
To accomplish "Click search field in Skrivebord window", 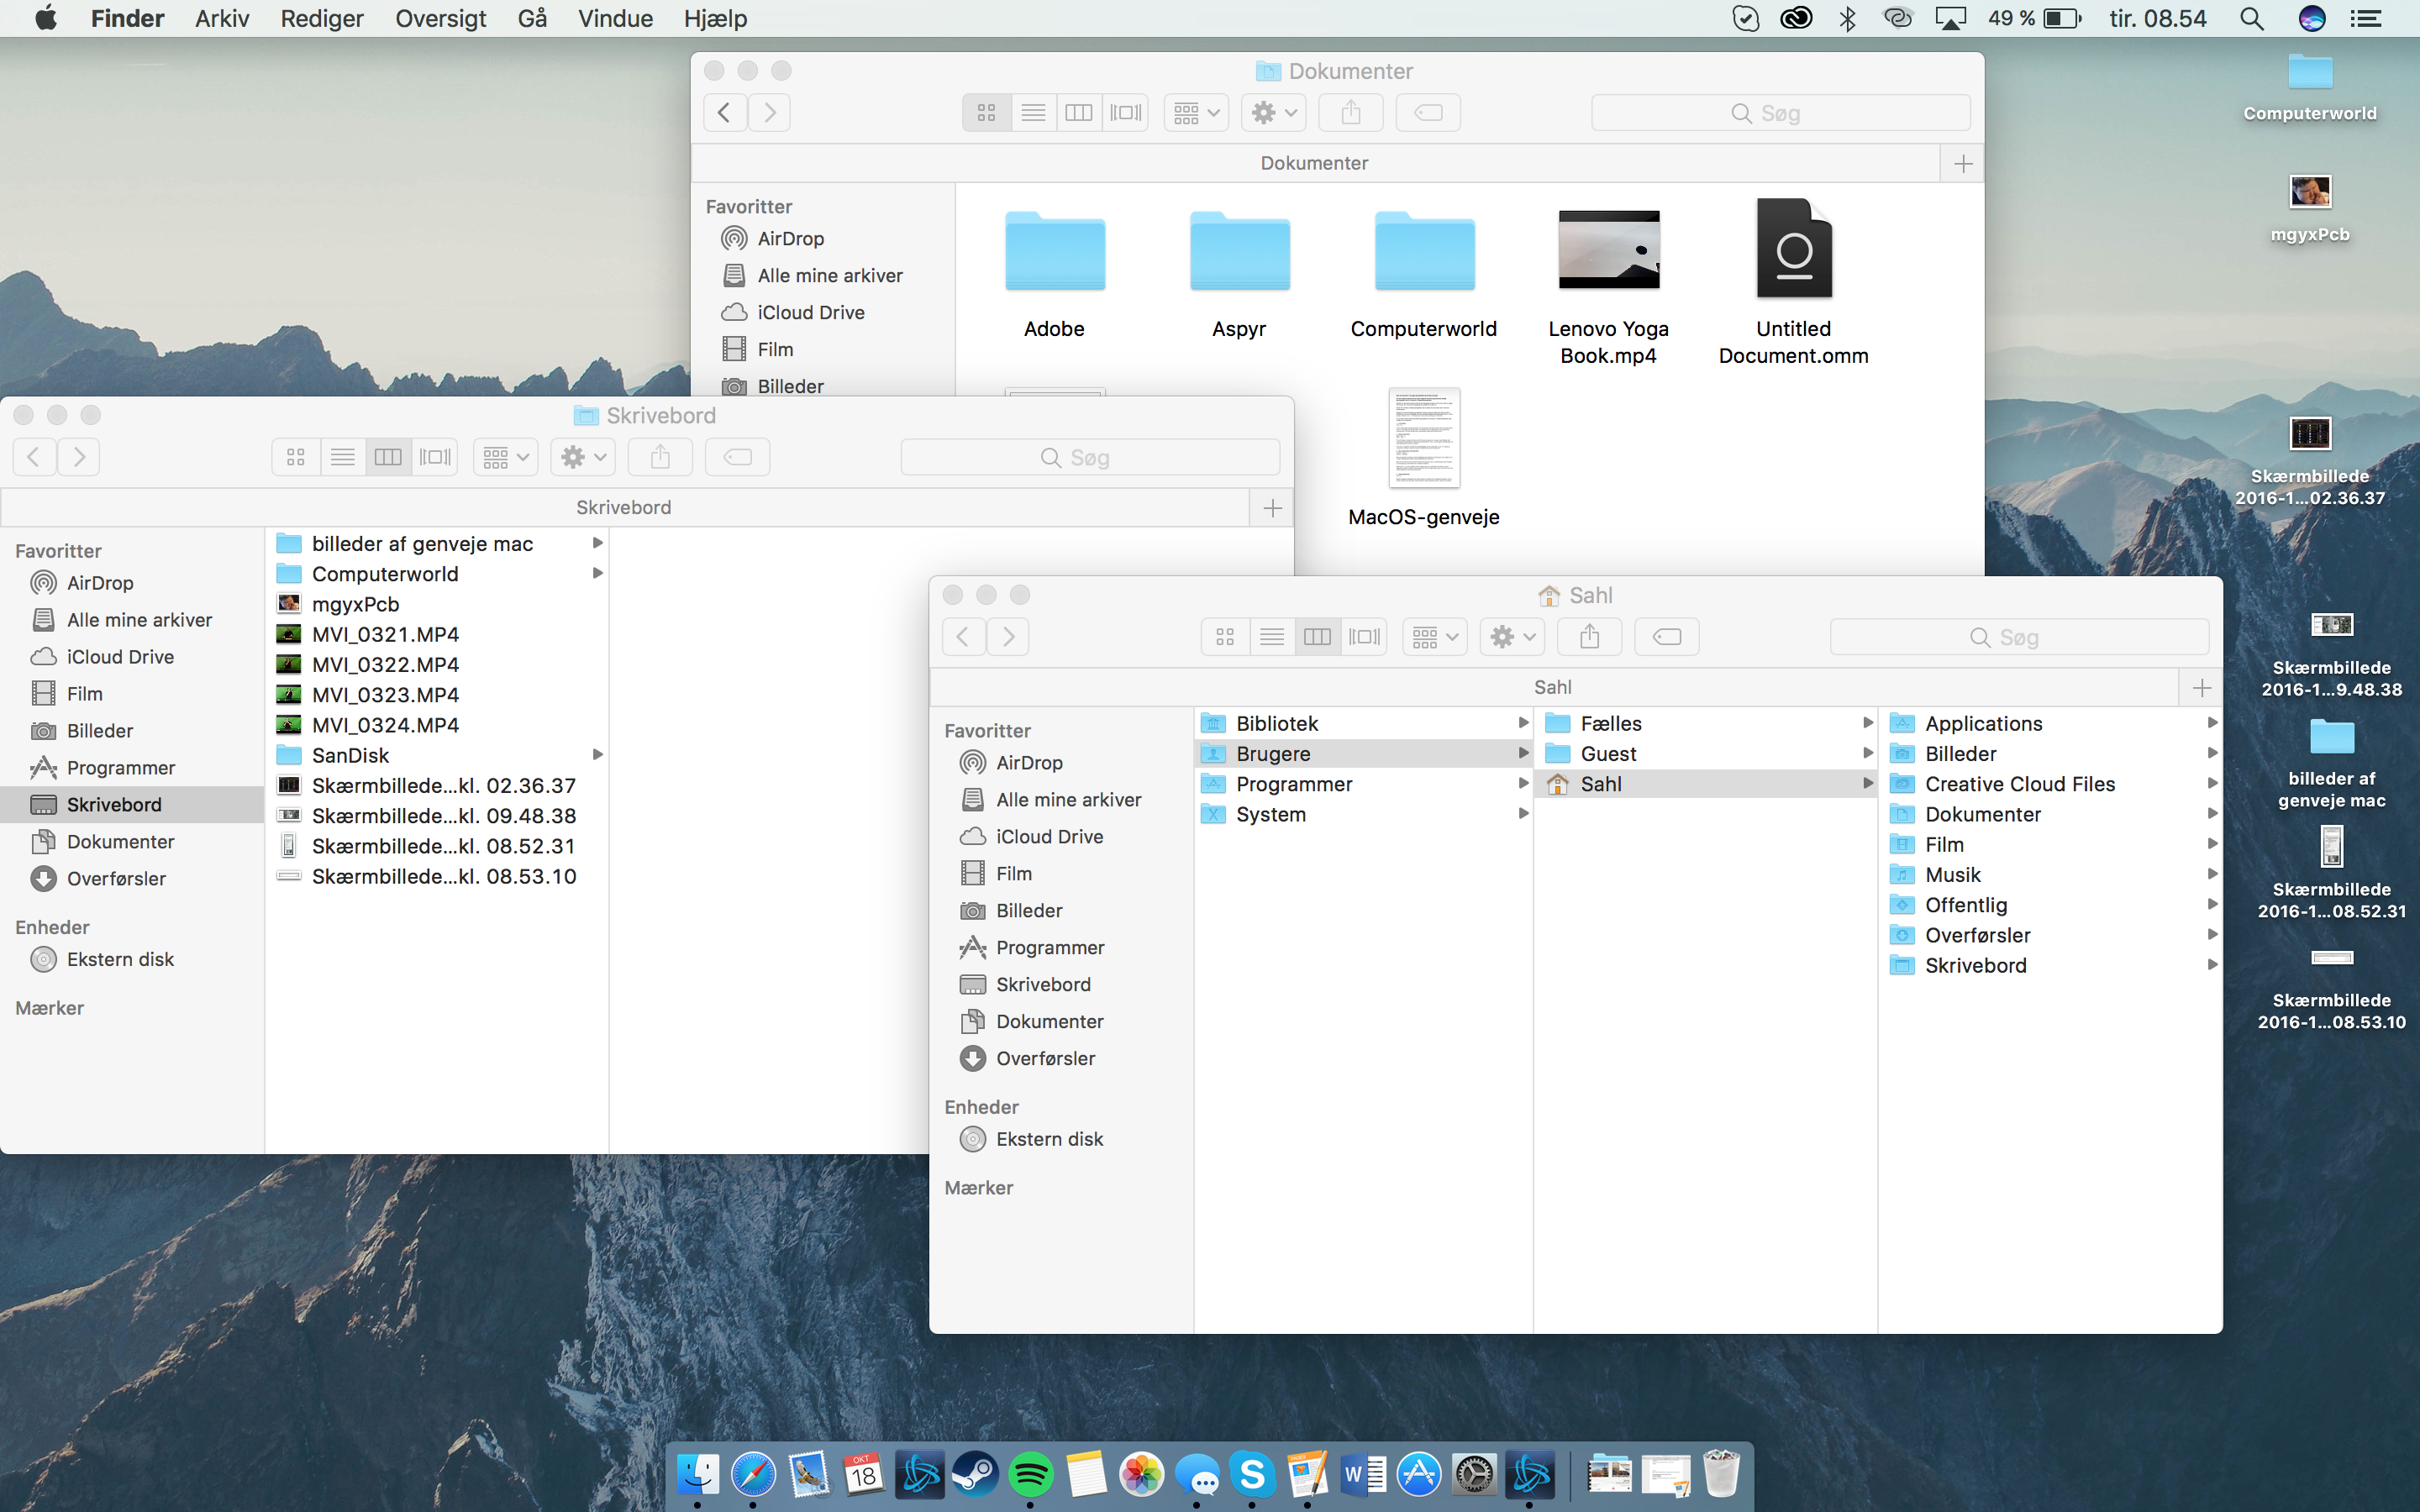I will [x=1089, y=457].
